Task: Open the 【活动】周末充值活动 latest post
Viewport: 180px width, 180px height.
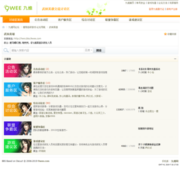Action: tap(149, 69)
